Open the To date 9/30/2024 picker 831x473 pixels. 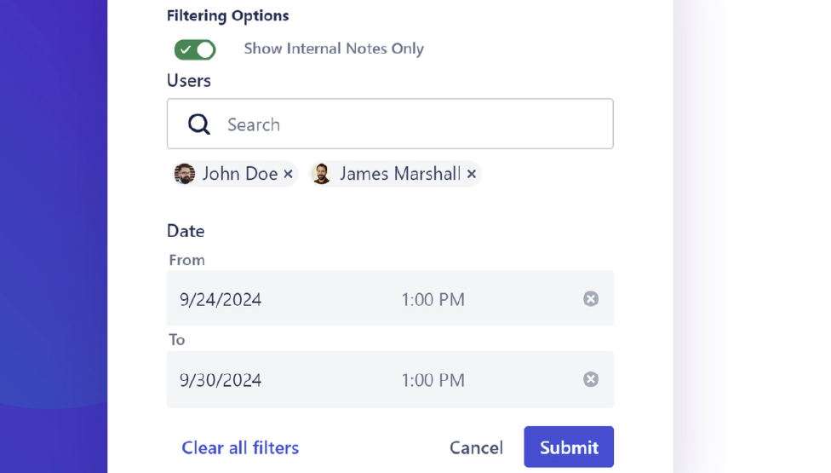click(221, 379)
